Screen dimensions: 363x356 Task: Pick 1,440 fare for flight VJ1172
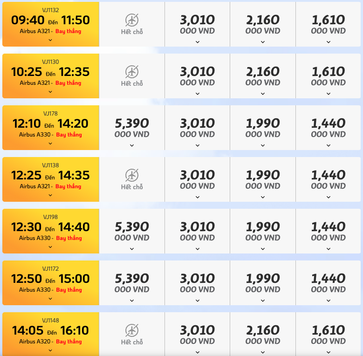click(x=328, y=283)
